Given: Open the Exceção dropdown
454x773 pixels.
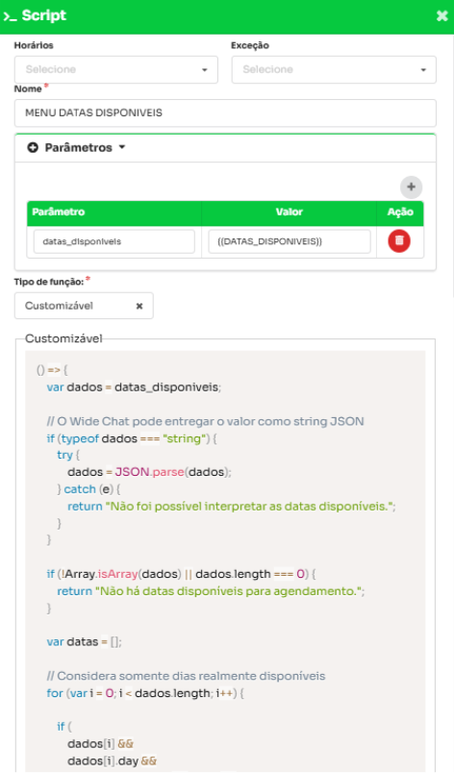Looking at the screenshot, I should pyautogui.click(x=334, y=69).
